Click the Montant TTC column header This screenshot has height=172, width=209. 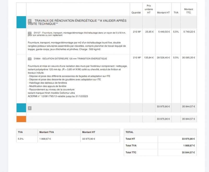(x=188, y=10)
